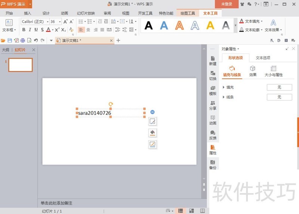Apply italic formatting to text
This screenshot has height=214, width=299.
coord(30,30)
